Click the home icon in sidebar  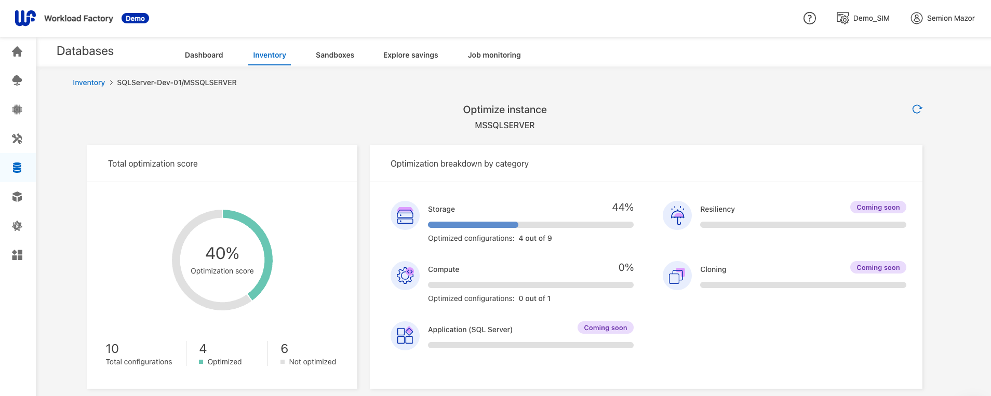coord(17,51)
